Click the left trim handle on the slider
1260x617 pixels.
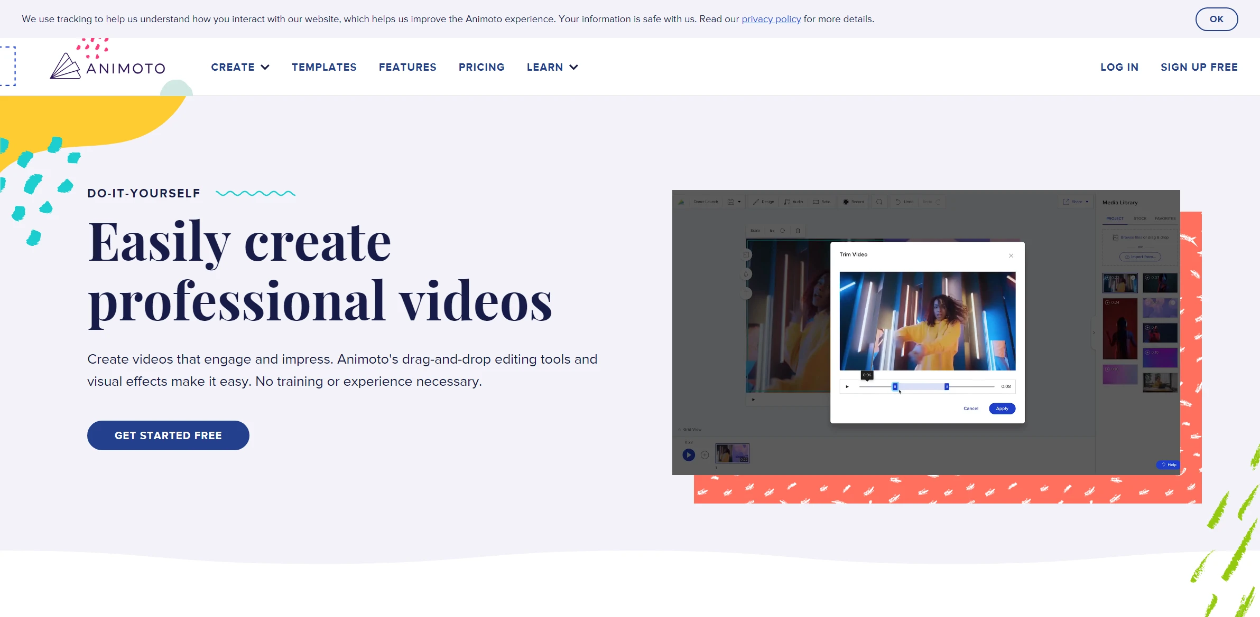895,387
